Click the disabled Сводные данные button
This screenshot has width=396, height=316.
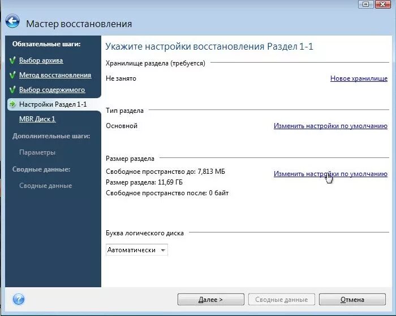(282, 300)
